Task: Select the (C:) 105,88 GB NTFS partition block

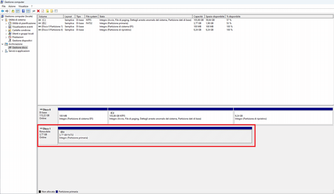Action: [171, 116]
